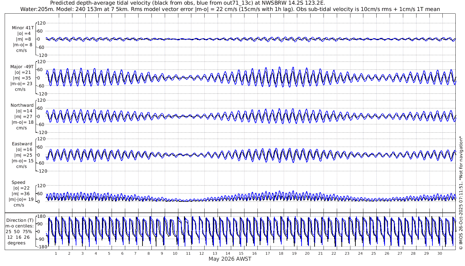This screenshot has width=465, height=266.
Task: Click day '10' on the date axis
Action: click(x=175, y=253)
